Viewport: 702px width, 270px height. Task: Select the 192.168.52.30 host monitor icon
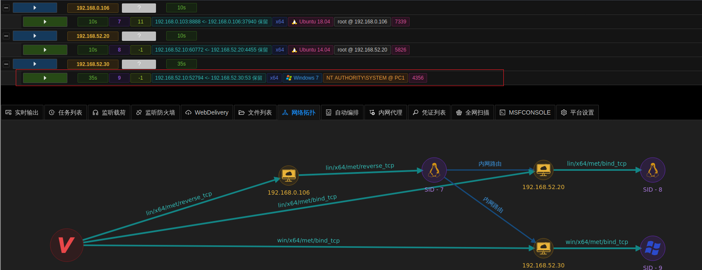tap(543, 248)
